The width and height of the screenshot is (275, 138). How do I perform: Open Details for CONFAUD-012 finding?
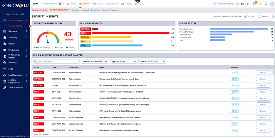[x=263, y=130]
